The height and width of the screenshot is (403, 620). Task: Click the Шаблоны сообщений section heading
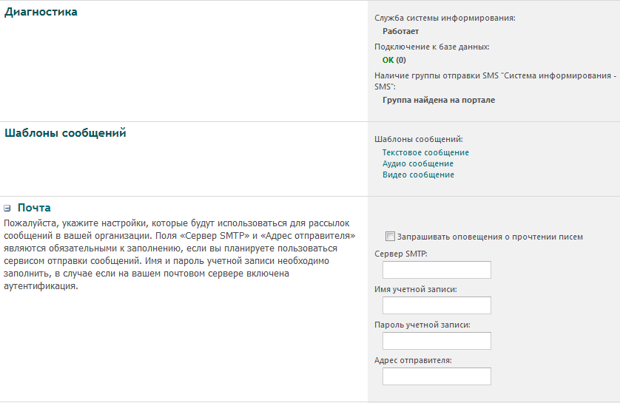[x=65, y=133]
